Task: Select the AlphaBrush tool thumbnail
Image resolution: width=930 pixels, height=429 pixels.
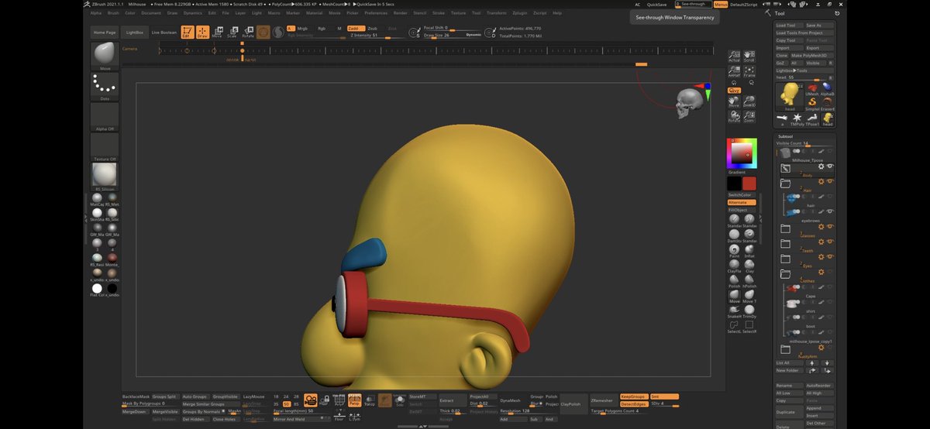Action: coord(828,88)
